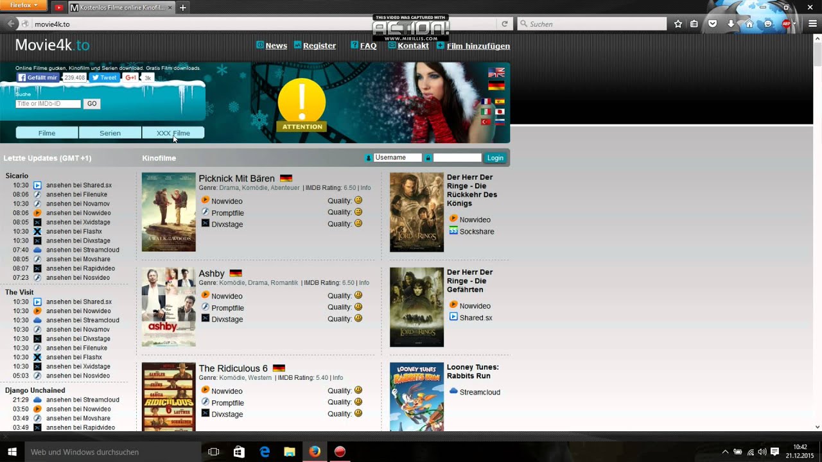822x462 pixels.
Task: Switch site language to English flag
Action: (496, 73)
